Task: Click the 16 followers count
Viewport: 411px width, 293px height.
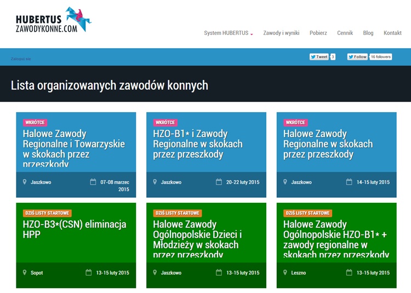Action: [381, 57]
